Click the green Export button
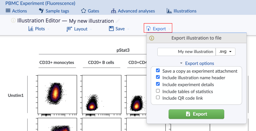Image resolution: width=256 pixels, height=131 pixels. click(196, 114)
